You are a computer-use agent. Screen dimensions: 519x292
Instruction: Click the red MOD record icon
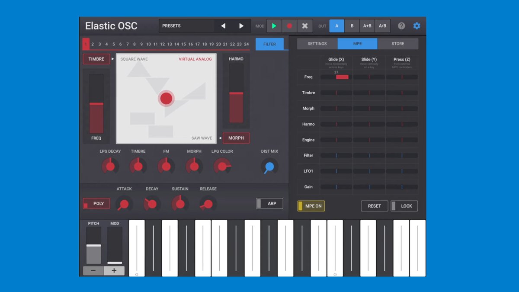[289, 26]
